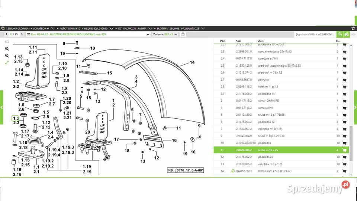
Task: Click STRONA GŁÓWNA breadcrumb
Action: [x=18, y=29]
